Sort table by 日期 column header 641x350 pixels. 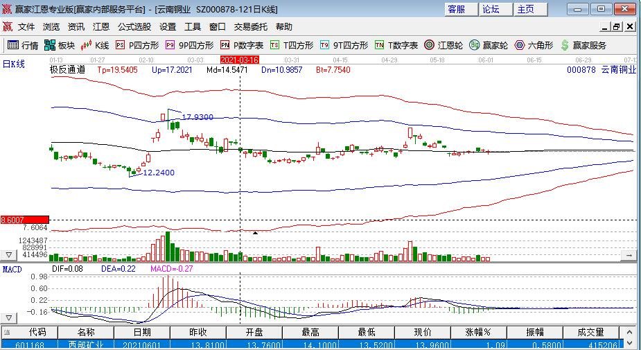pos(142,333)
